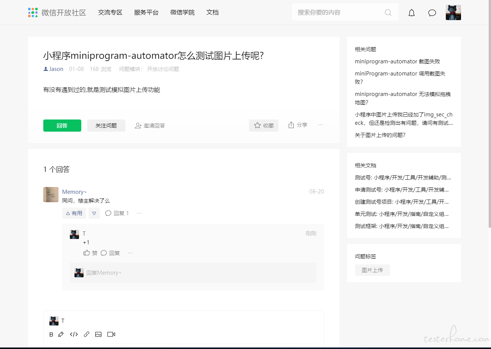491x349 pixels.
Task: Open the messages chat bubble icon
Action: 432,13
